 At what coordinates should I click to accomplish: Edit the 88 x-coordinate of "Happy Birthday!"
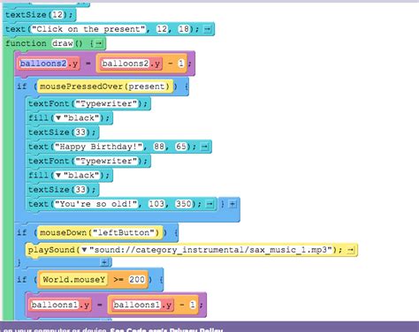coord(159,147)
